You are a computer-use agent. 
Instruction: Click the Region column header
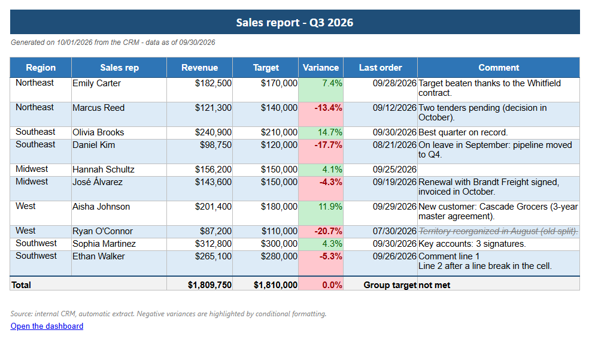pos(41,68)
